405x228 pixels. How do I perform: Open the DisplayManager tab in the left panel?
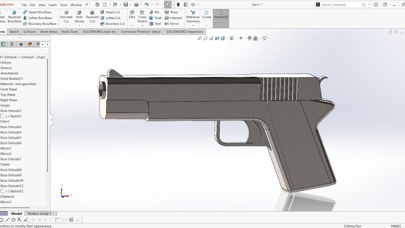coord(30,44)
